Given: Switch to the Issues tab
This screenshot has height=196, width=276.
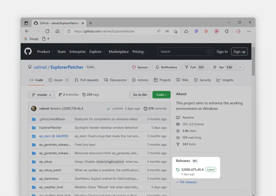Looking at the screenshot, I should 58,80.
